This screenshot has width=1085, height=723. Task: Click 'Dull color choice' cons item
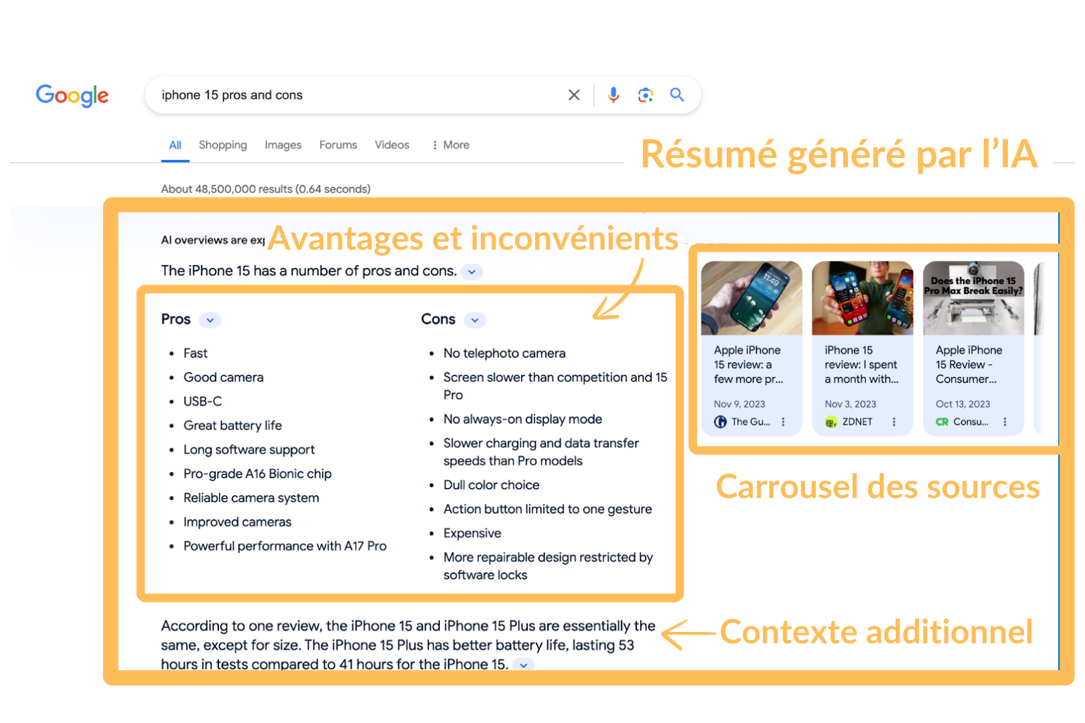tap(492, 485)
